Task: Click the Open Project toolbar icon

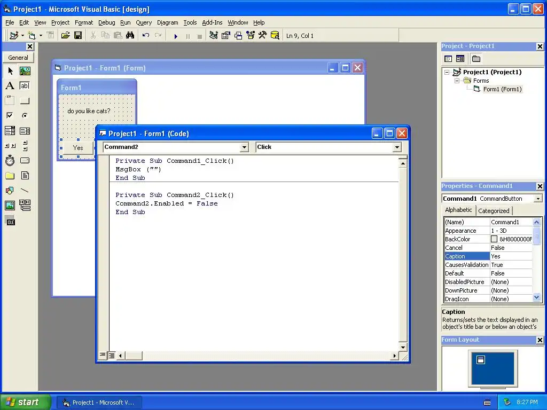Action: coord(65,36)
